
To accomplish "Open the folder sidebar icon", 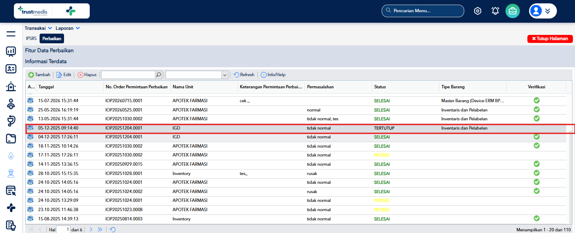I will (x=11, y=138).
